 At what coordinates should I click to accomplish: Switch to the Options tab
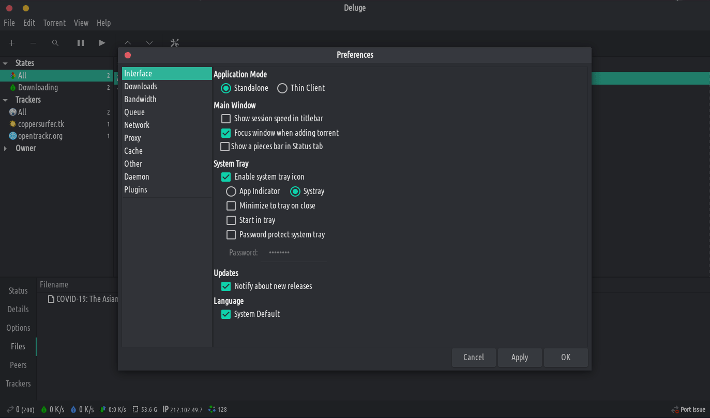click(18, 328)
